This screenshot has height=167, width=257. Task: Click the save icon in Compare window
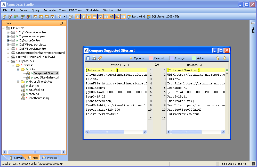click(88, 58)
